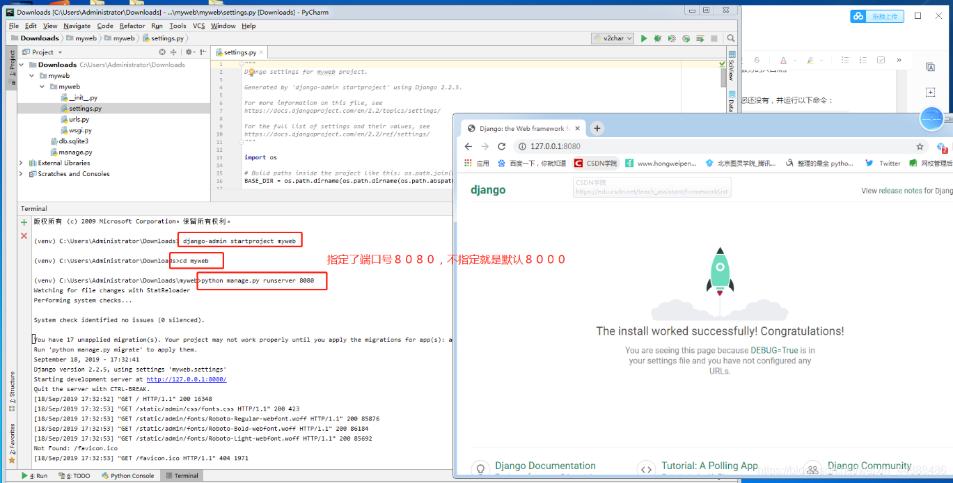Image resolution: width=953 pixels, height=483 pixels.
Task: Click the browser address bar 127.0.0.1:8080
Action: tap(720, 146)
